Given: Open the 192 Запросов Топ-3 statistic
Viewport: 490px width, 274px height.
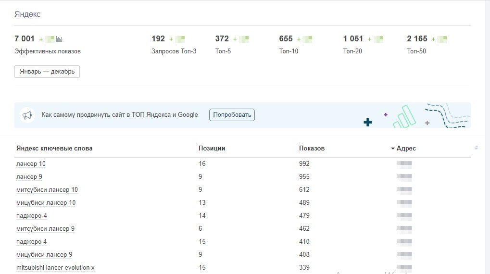Looking at the screenshot, I should [158, 39].
